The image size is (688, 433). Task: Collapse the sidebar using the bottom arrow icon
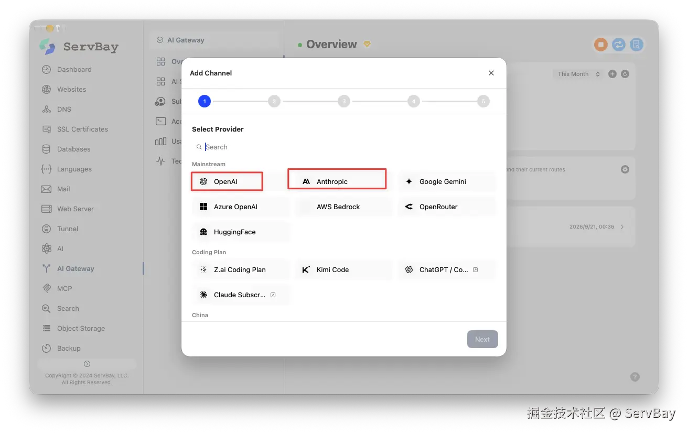(x=87, y=364)
